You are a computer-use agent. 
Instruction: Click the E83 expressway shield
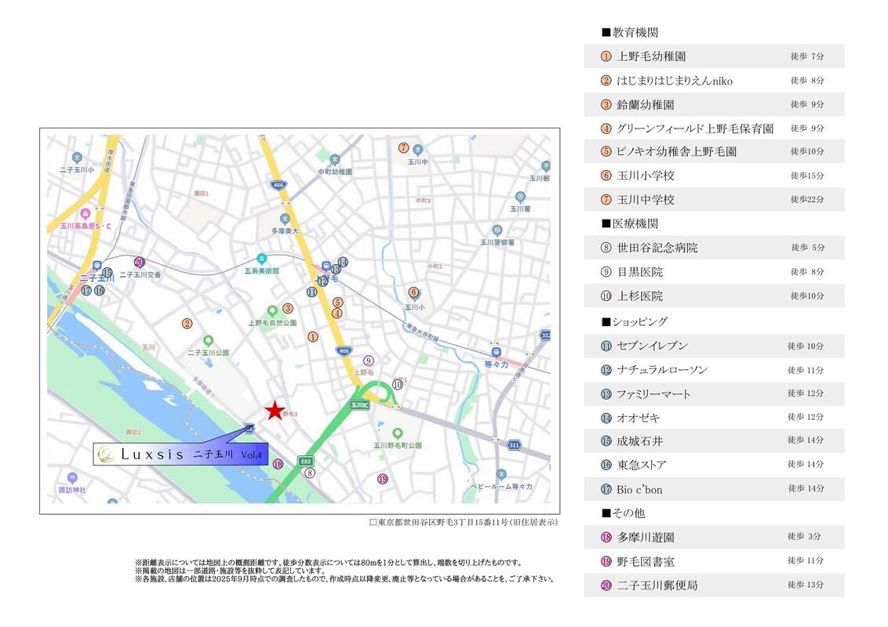[x=306, y=462]
